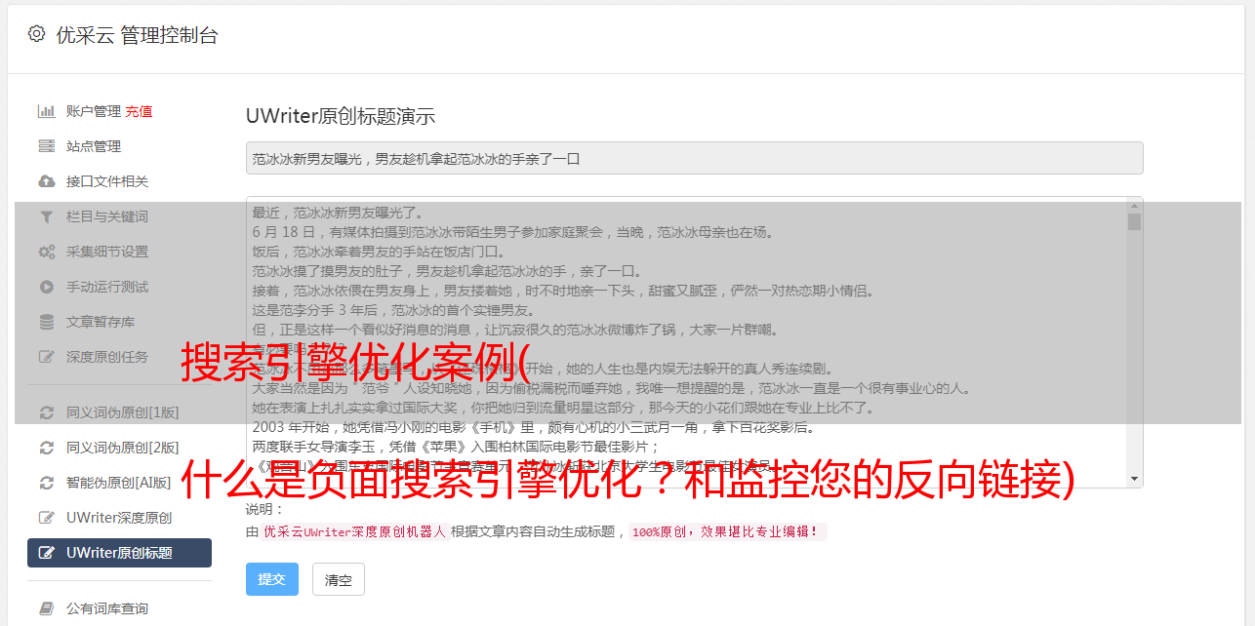This screenshot has width=1255, height=626.
Task: Click the gears icon for 采集细节设置
Action: tap(46, 252)
